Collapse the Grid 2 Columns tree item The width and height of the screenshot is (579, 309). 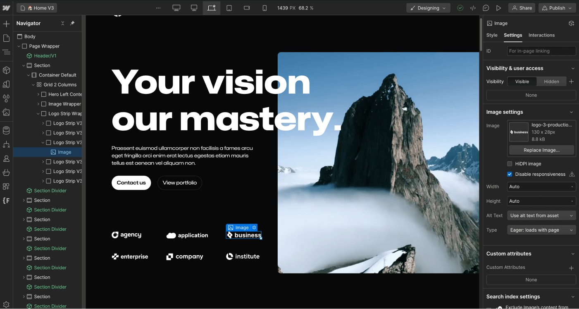33,84
